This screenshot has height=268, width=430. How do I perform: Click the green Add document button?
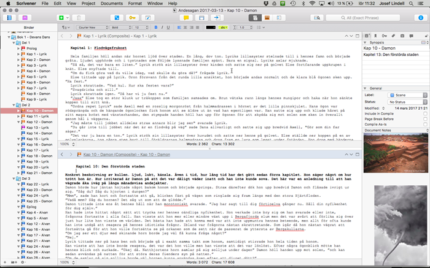coord(62,18)
